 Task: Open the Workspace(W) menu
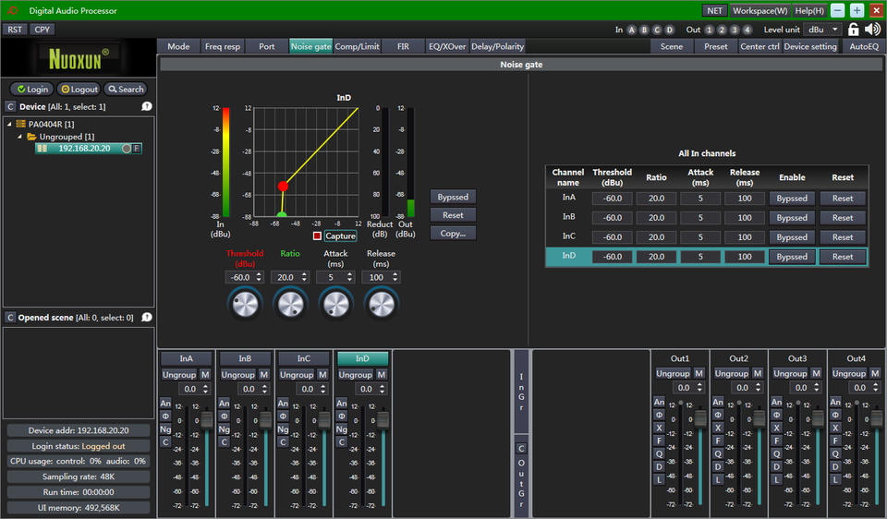pos(759,10)
